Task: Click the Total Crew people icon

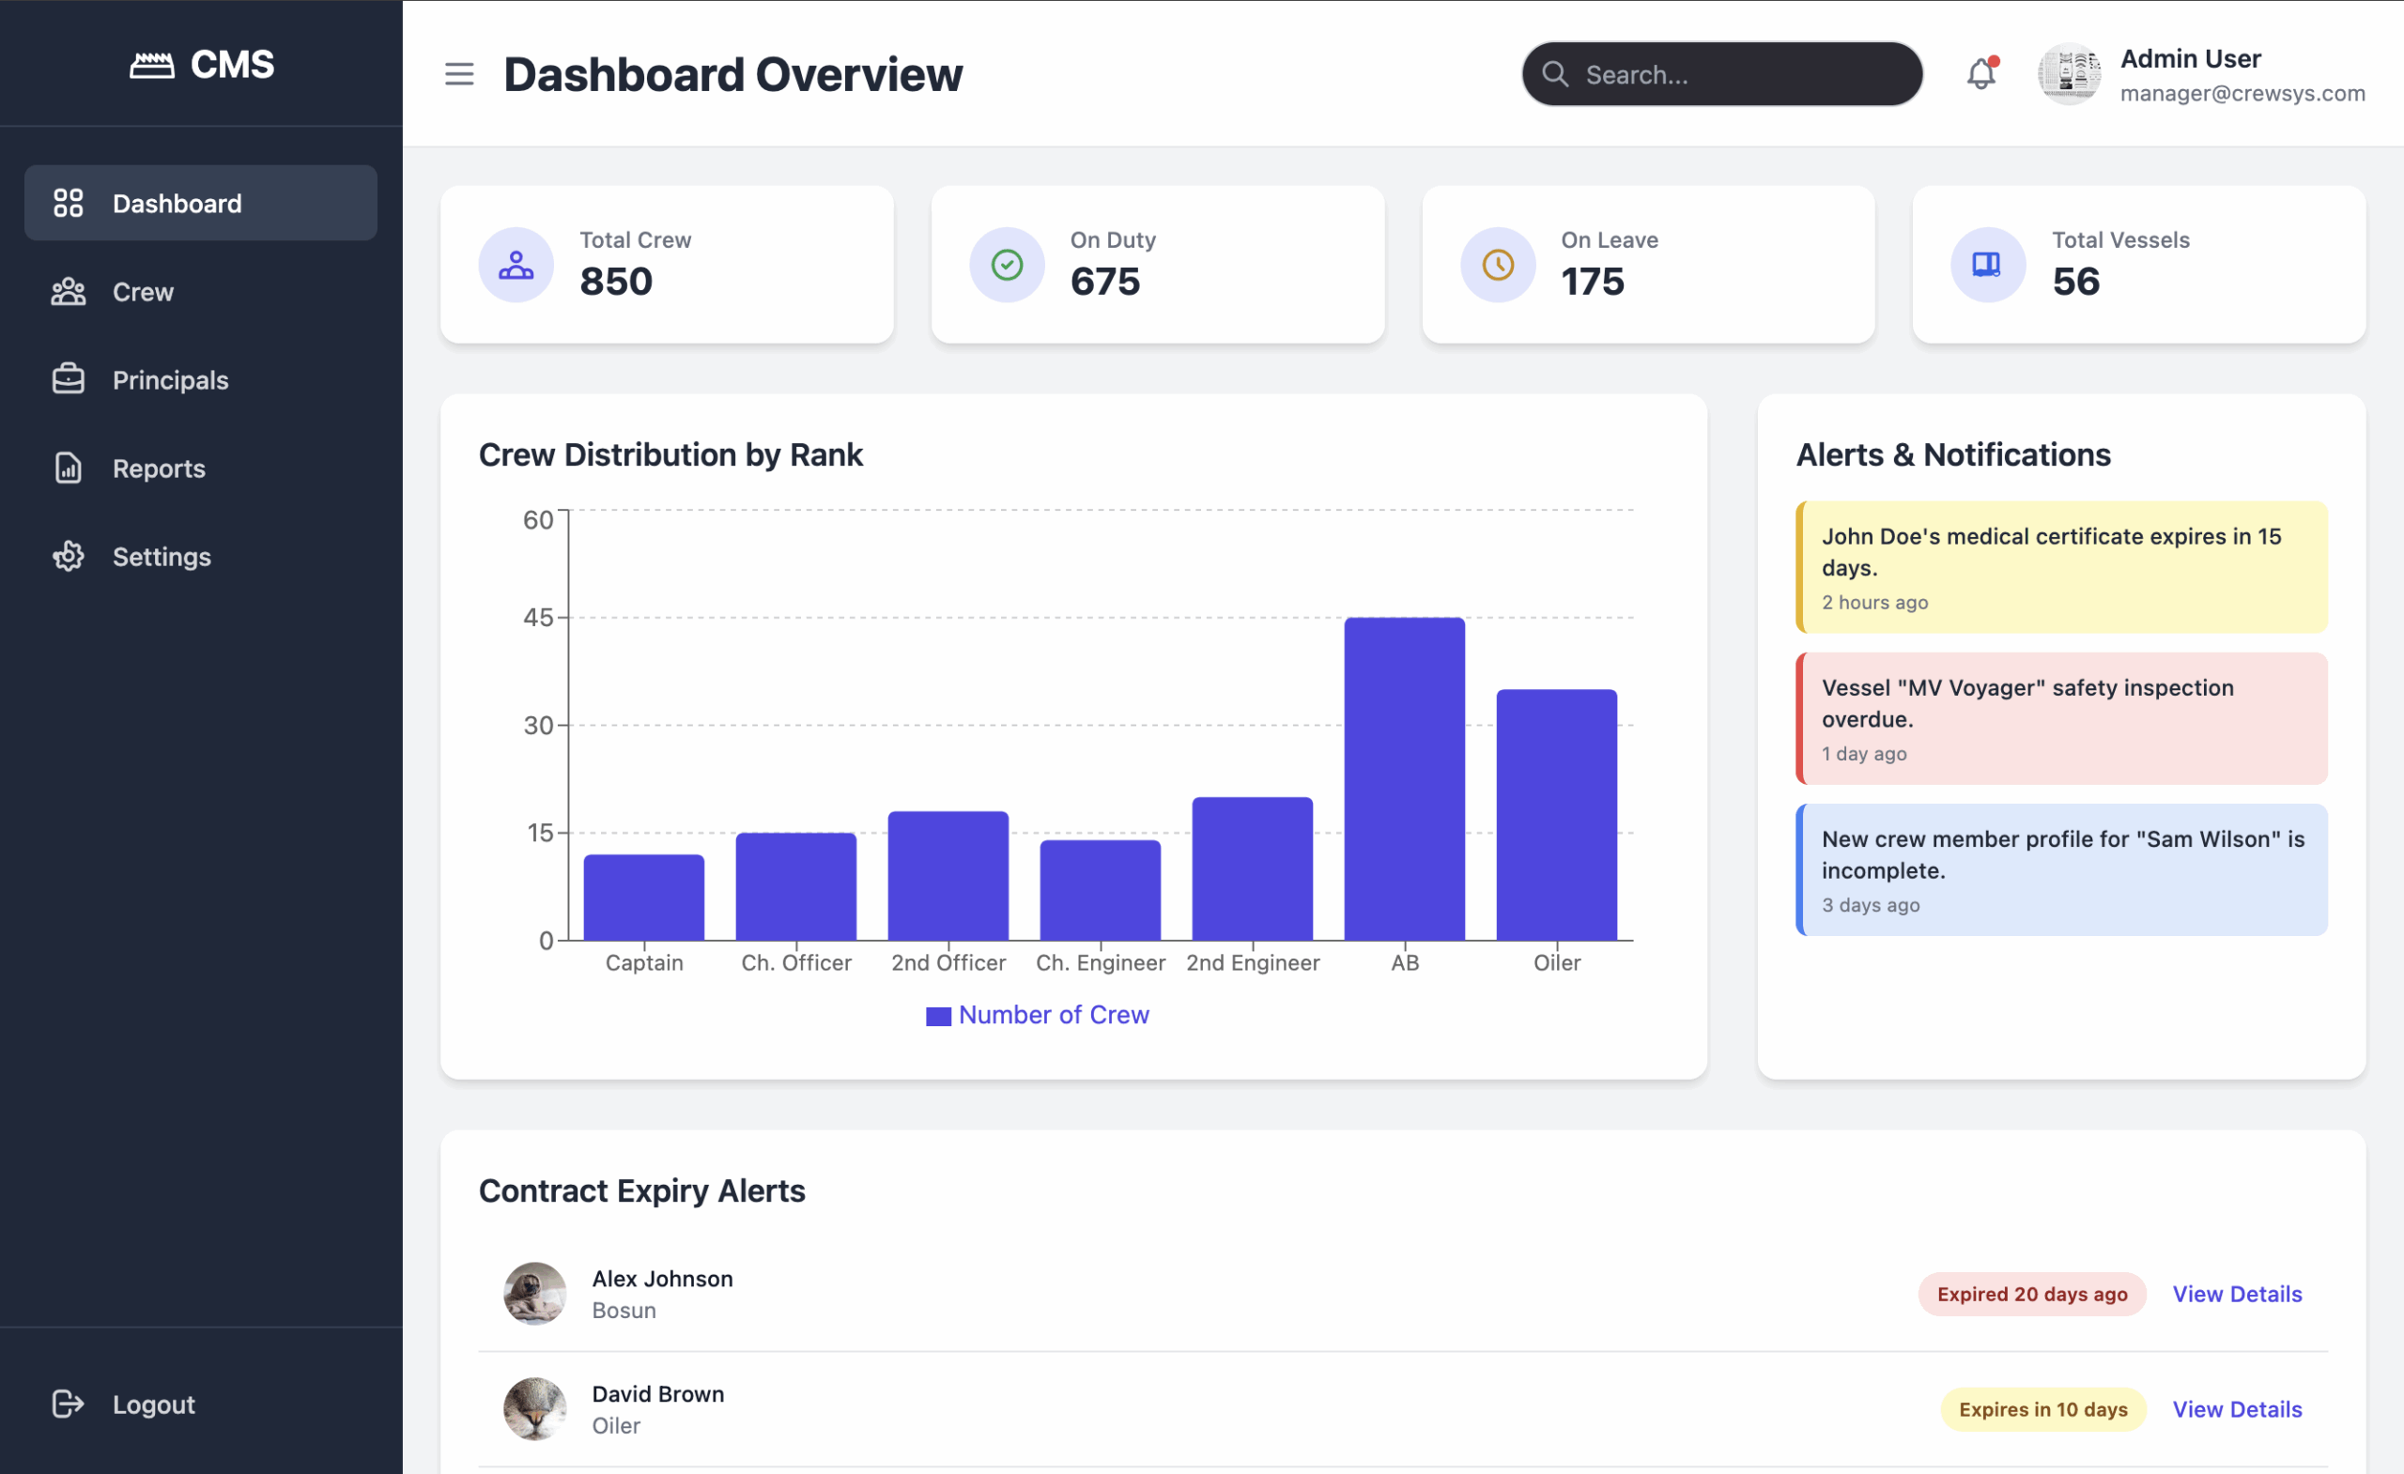Action: coord(516,265)
